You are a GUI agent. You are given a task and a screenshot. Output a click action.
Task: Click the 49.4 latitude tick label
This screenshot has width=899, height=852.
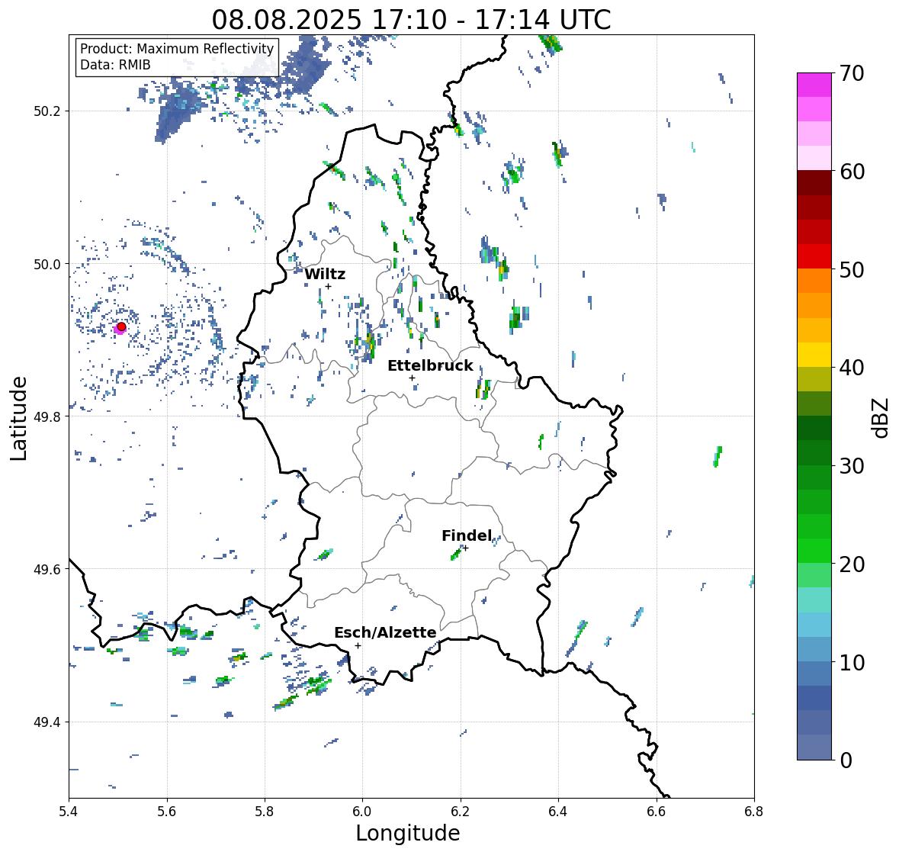[x=47, y=722]
